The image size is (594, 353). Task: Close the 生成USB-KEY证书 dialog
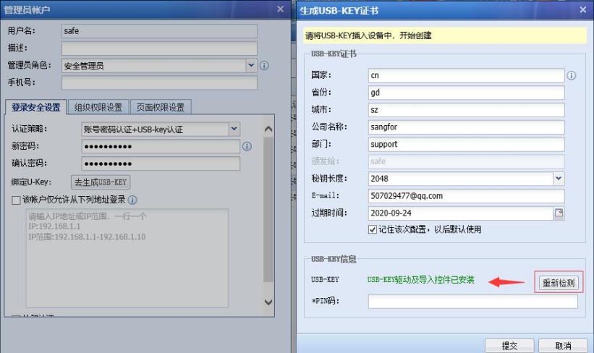click(x=583, y=10)
